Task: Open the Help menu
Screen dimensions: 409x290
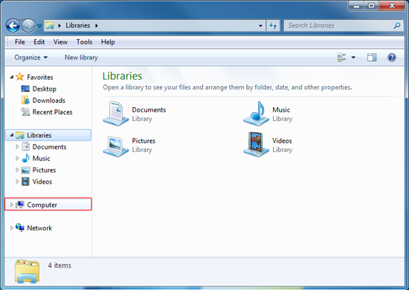Action: pos(108,42)
